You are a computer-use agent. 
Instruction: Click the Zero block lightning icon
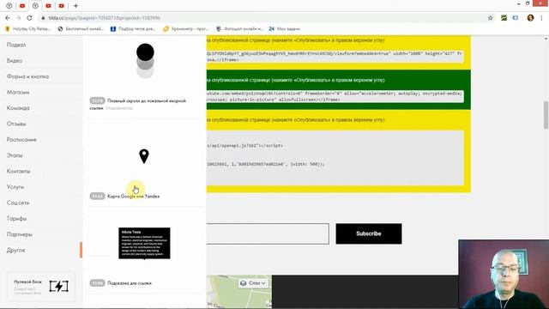pyautogui.click(x=59, y=286)
